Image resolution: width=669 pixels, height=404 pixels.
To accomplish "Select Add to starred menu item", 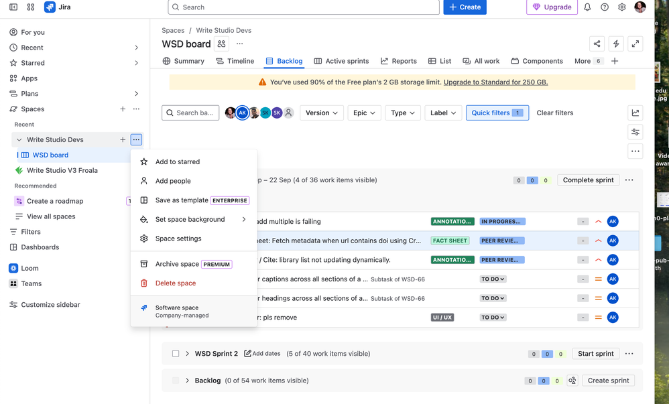I will click(x=194, y=161).
